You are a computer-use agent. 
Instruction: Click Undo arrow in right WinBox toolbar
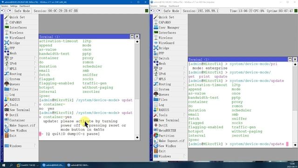coord(152,11)
